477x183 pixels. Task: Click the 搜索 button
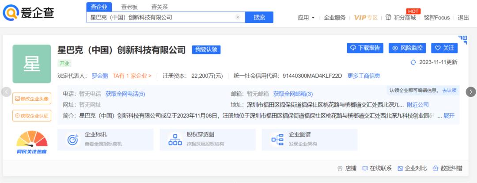pyautogui.click(x=259, y=17)
